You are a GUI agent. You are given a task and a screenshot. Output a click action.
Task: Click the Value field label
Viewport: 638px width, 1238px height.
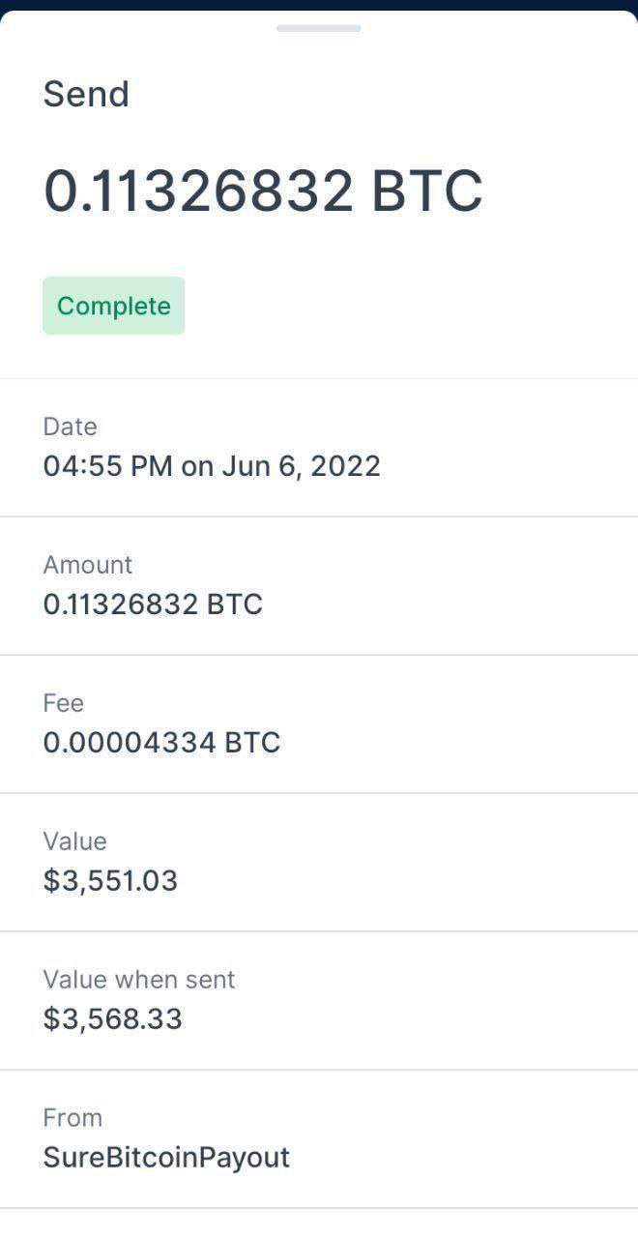pos(74,841)
